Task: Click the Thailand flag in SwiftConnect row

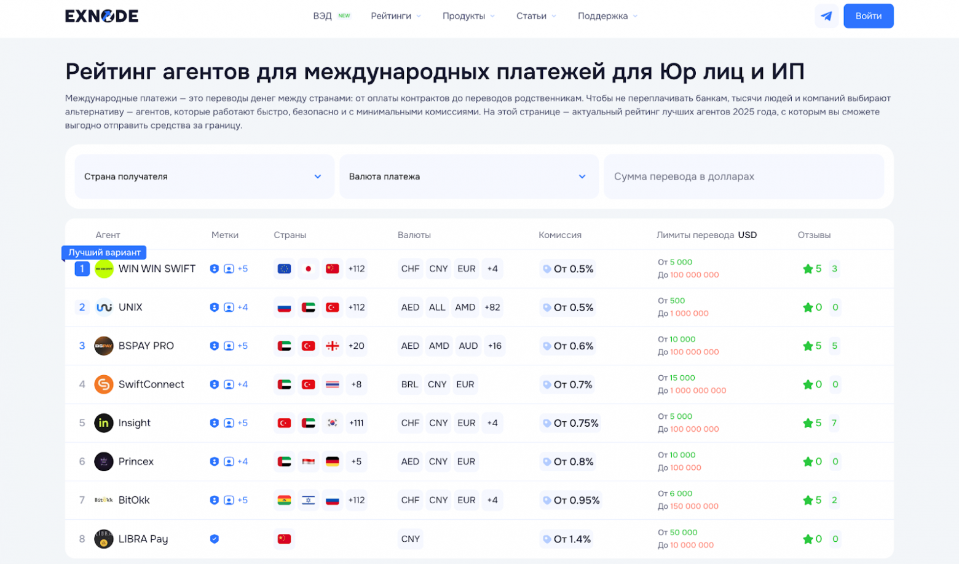Action: click(x=333, y=384)
